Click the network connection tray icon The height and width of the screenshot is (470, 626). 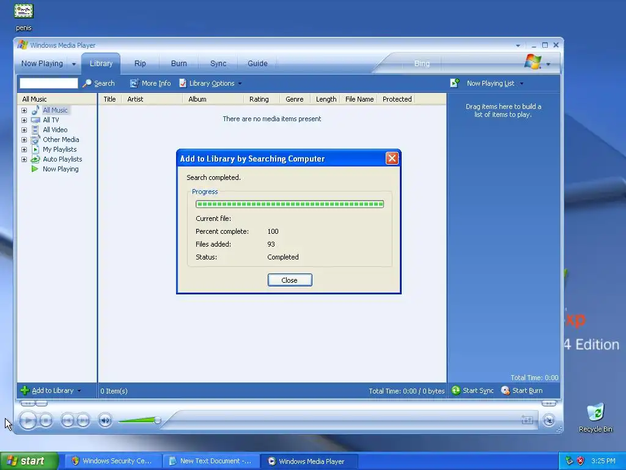point(569,461)
